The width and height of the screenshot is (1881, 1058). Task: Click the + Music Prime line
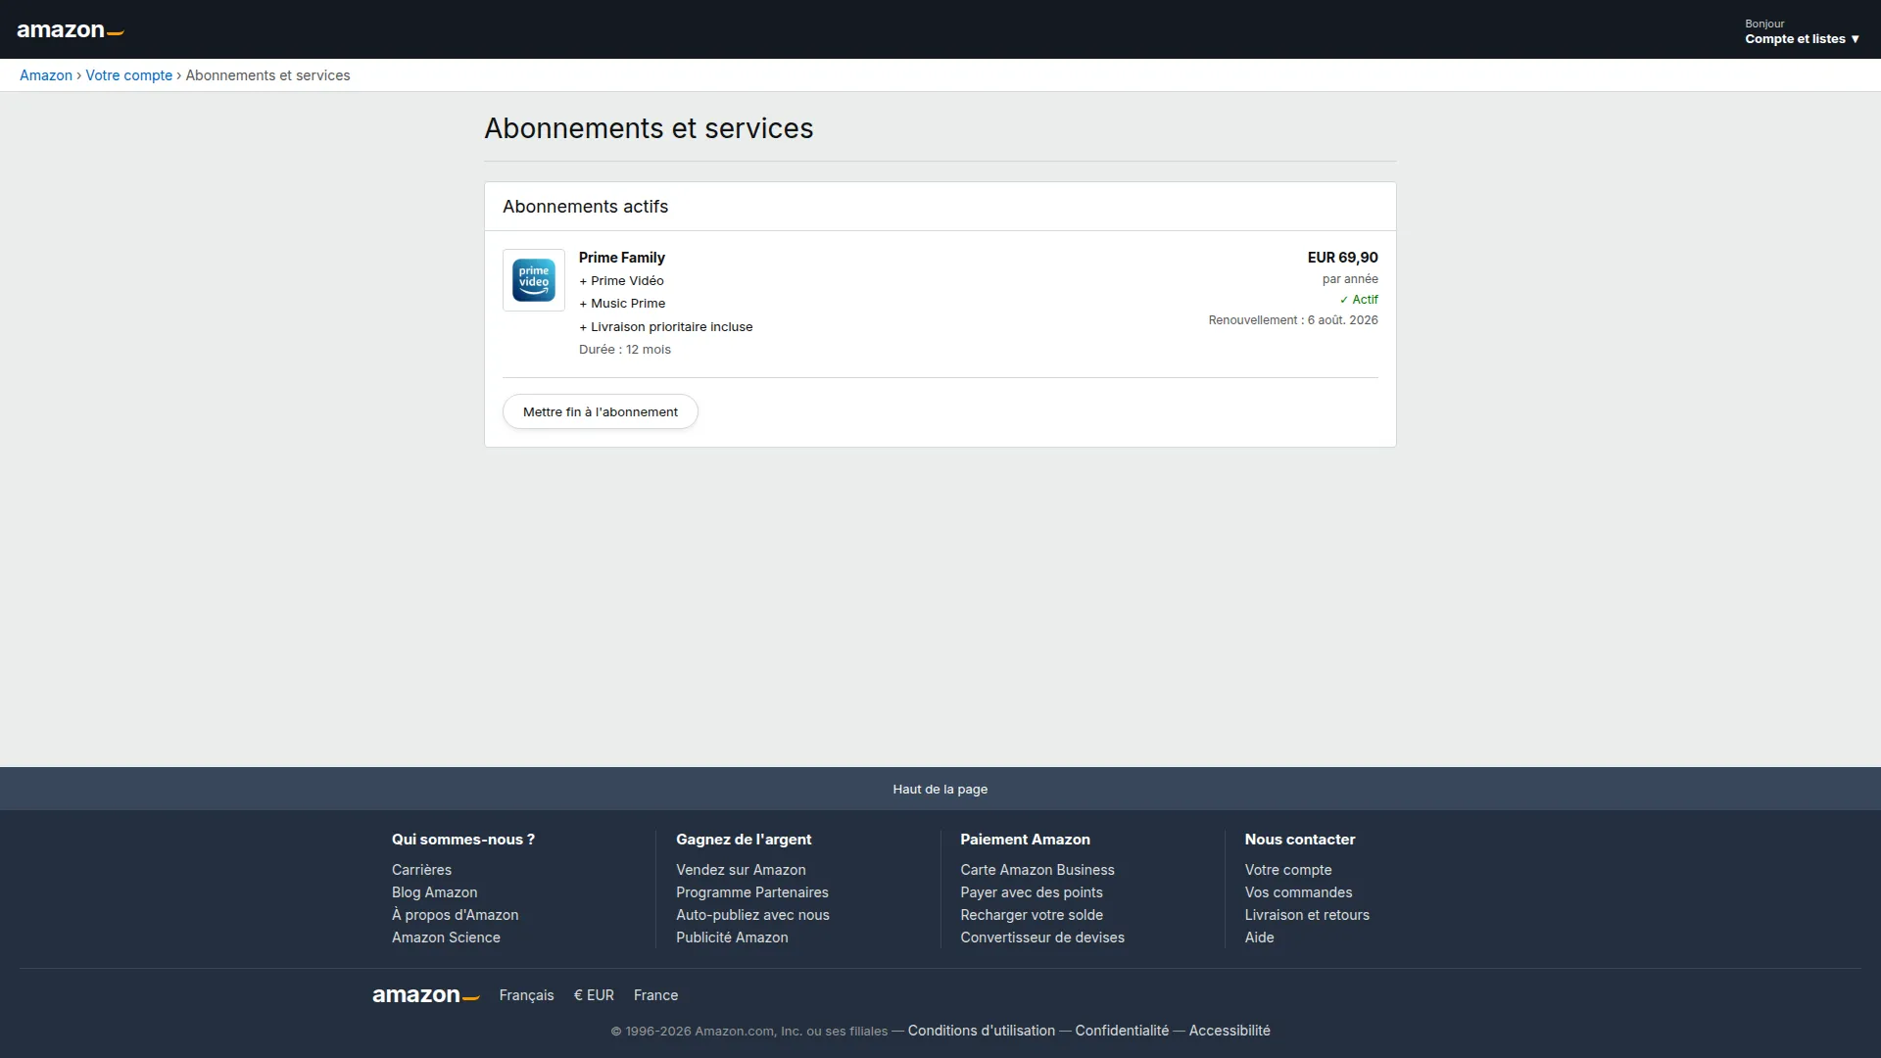[x=622, y=304]
